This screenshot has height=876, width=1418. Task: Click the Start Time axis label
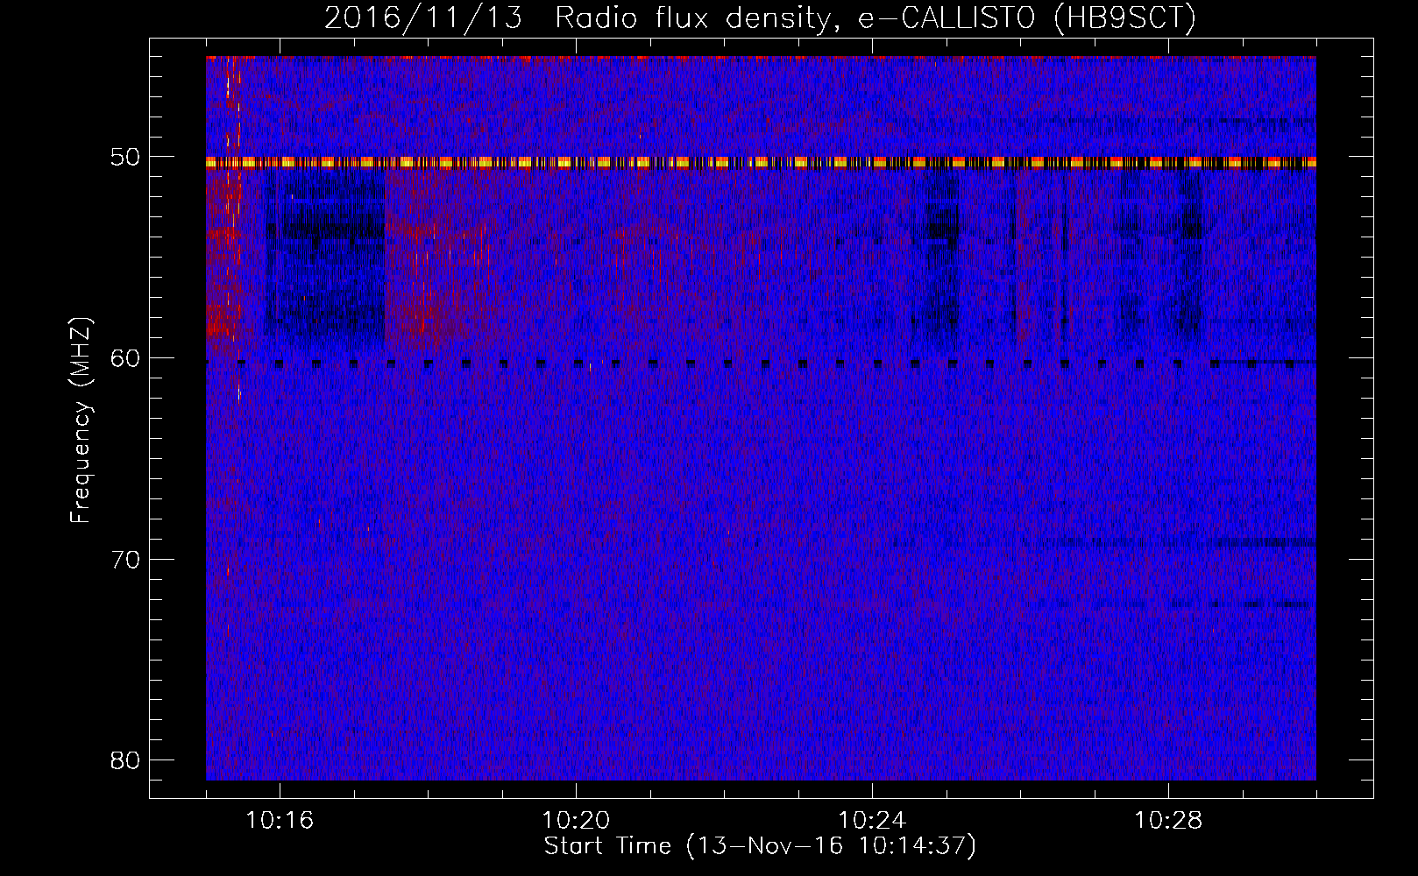[760, 846]
